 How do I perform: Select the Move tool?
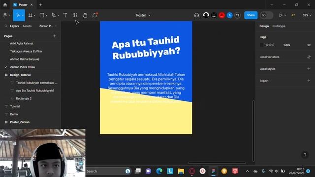coord(18,15)
